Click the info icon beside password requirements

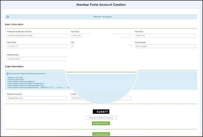8,74
